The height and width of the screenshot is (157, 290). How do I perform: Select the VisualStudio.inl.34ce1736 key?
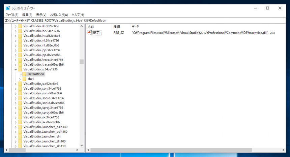[x=41, y=40]
